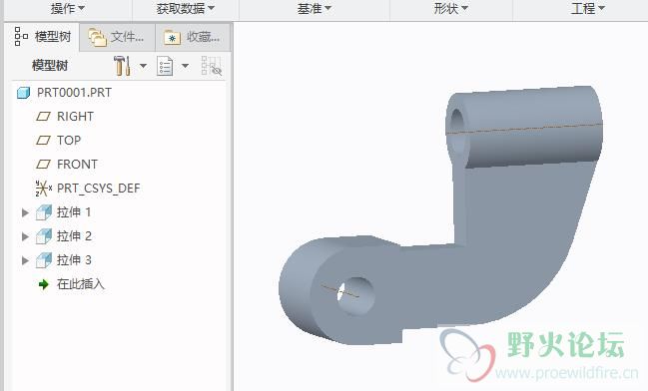Open the 工程 group dropdown
Viewport: 648px width, 391px height.
(588, 8)
